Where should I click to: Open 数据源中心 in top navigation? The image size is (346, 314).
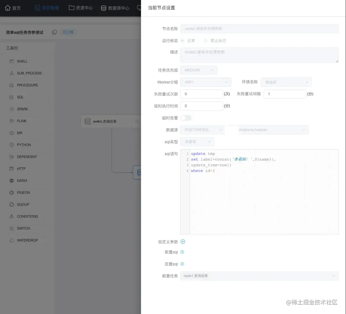pyautogui.click(x=115, y=8)
